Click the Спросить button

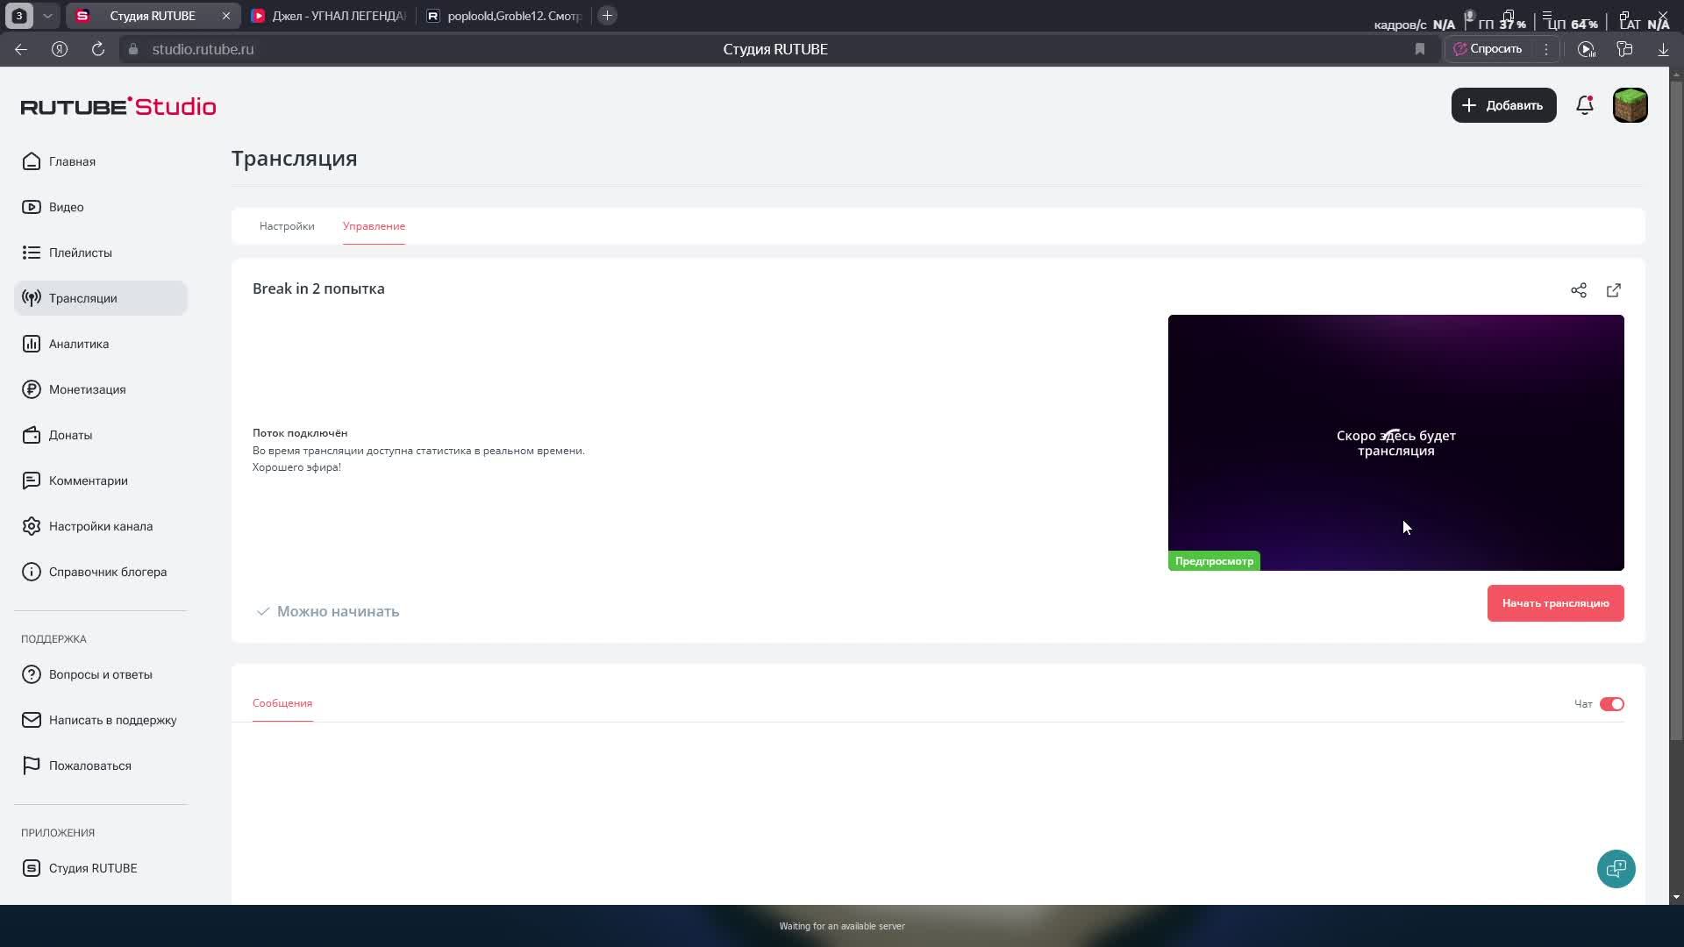(1488, 49)
